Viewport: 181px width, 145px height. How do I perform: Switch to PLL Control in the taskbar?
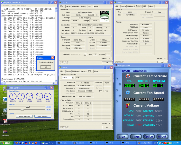(x=80, y=143)
